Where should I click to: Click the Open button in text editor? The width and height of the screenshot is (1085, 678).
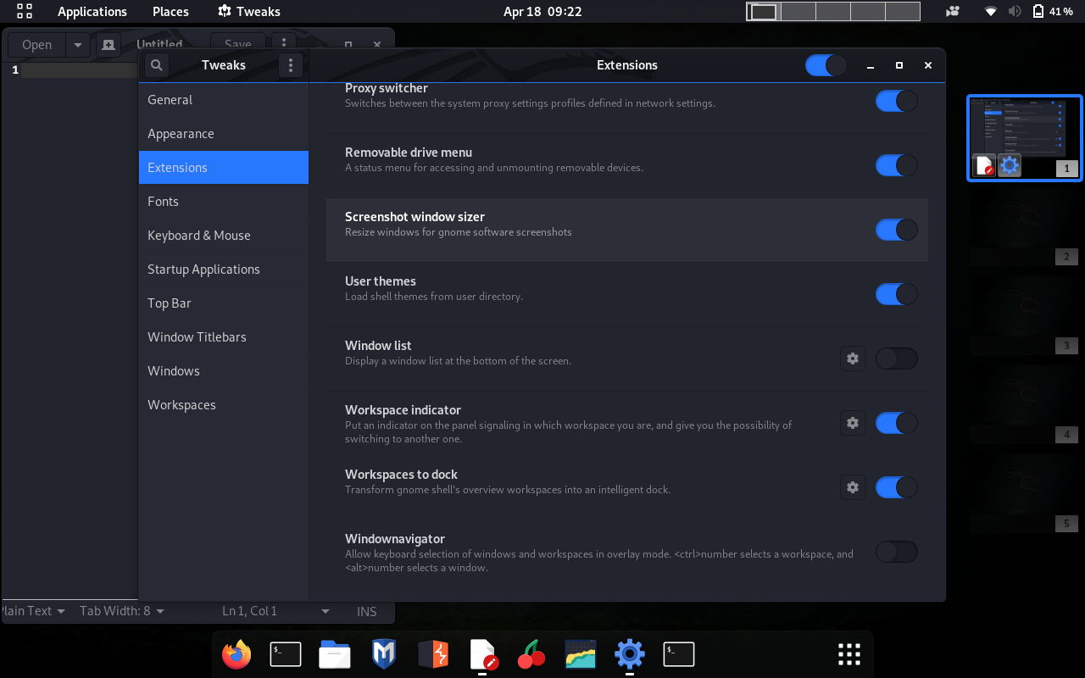[36, 45]
